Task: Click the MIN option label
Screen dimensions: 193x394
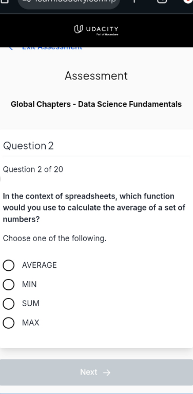Action: point(29,284)
